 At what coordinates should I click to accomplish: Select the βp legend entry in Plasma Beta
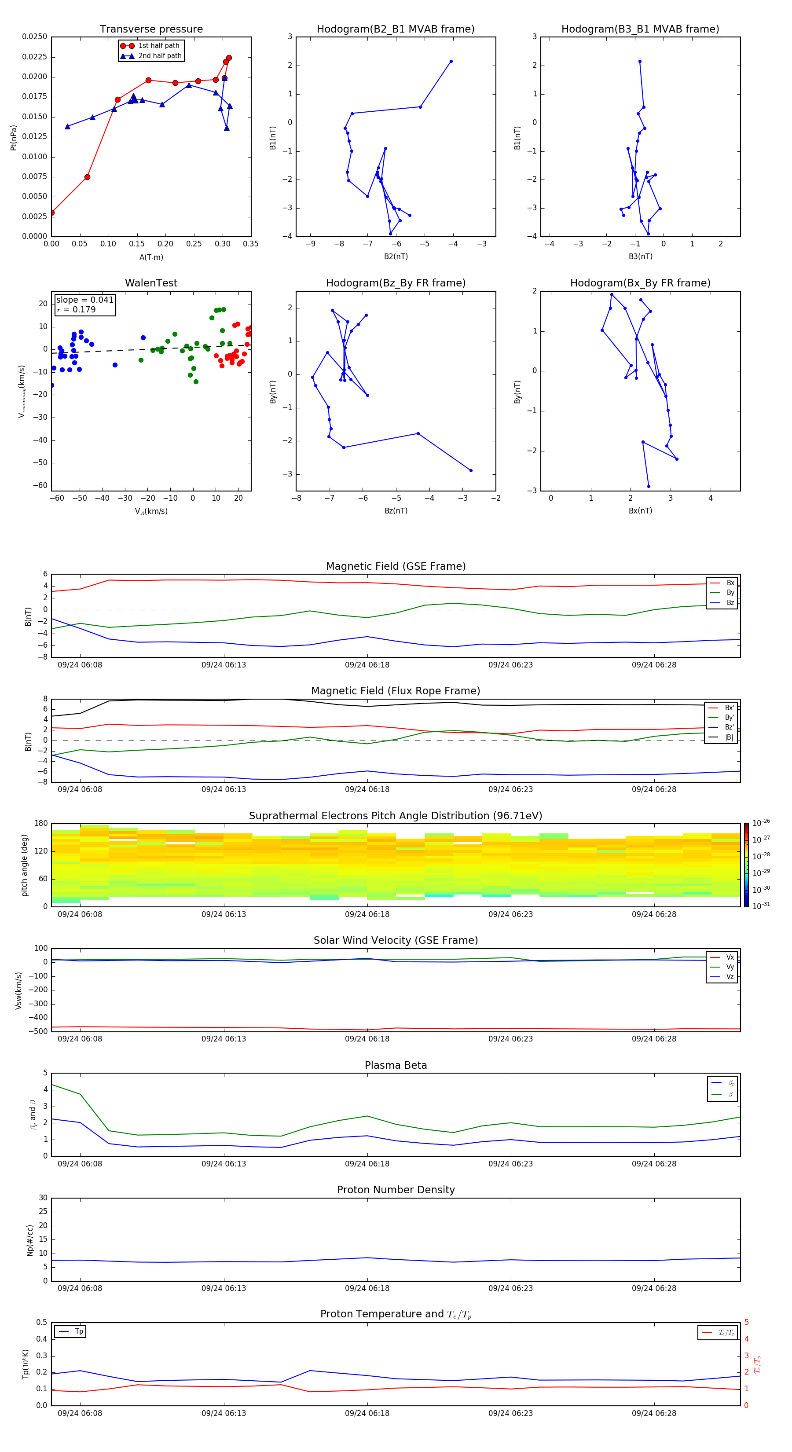(722, 1083)
